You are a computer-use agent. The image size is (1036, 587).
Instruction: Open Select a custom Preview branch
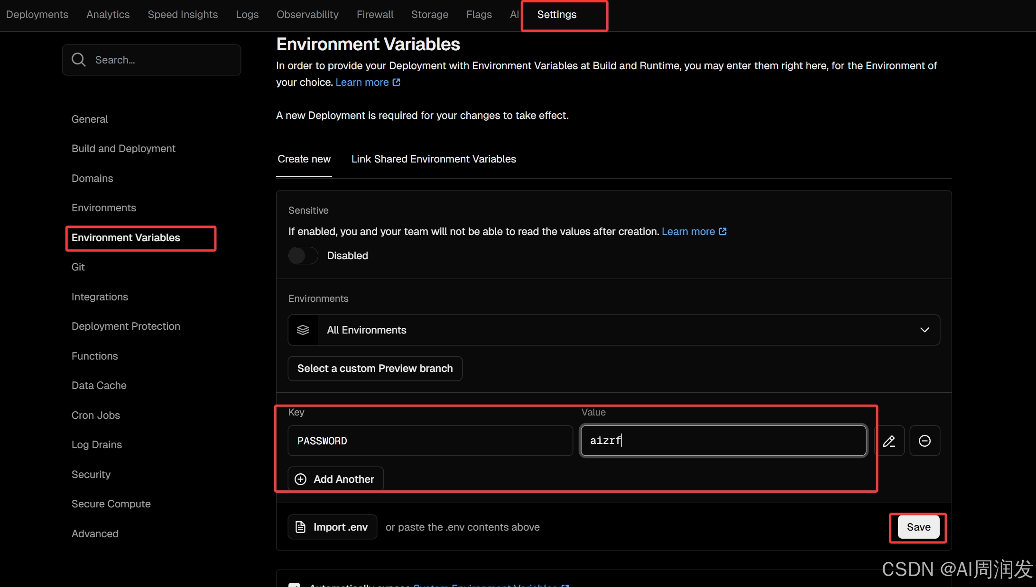[375, 369]
